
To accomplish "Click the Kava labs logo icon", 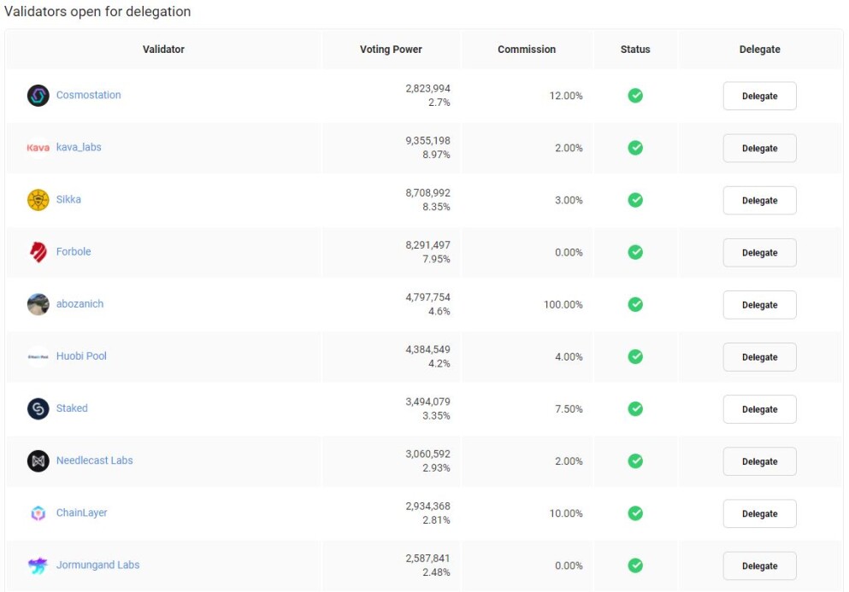I will [x=38, y=148].
